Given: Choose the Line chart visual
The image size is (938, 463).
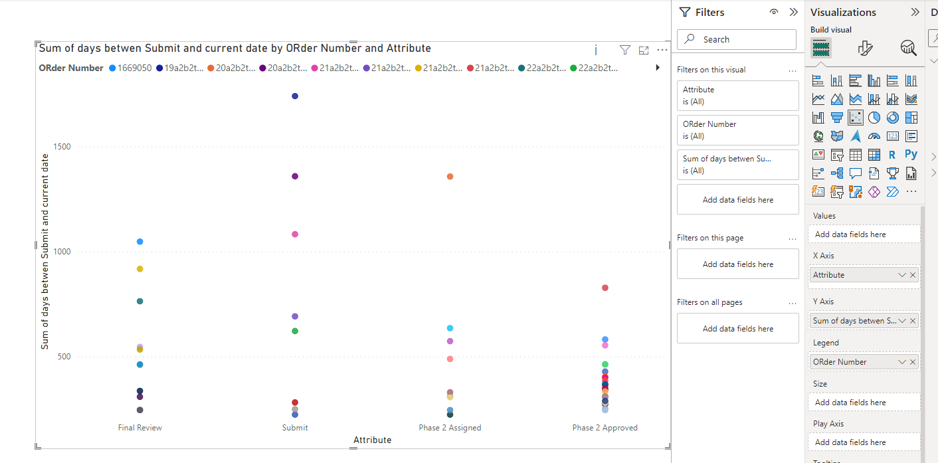Looking at the screenshot, I should [x=818, y=99].
